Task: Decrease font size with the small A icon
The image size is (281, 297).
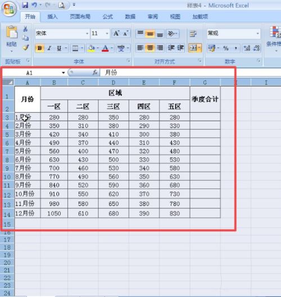Action: tap(125, 34)
